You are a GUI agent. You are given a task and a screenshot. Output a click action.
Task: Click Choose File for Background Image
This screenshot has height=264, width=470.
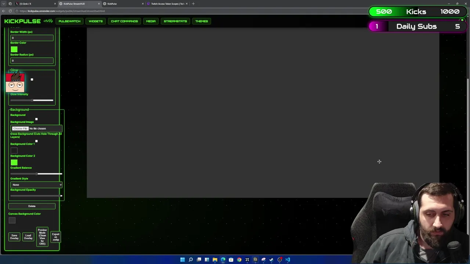point(20,128)
